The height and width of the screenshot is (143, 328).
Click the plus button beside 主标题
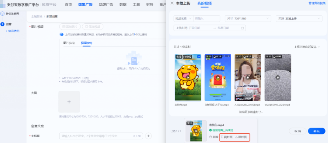(x=148, y=136)
